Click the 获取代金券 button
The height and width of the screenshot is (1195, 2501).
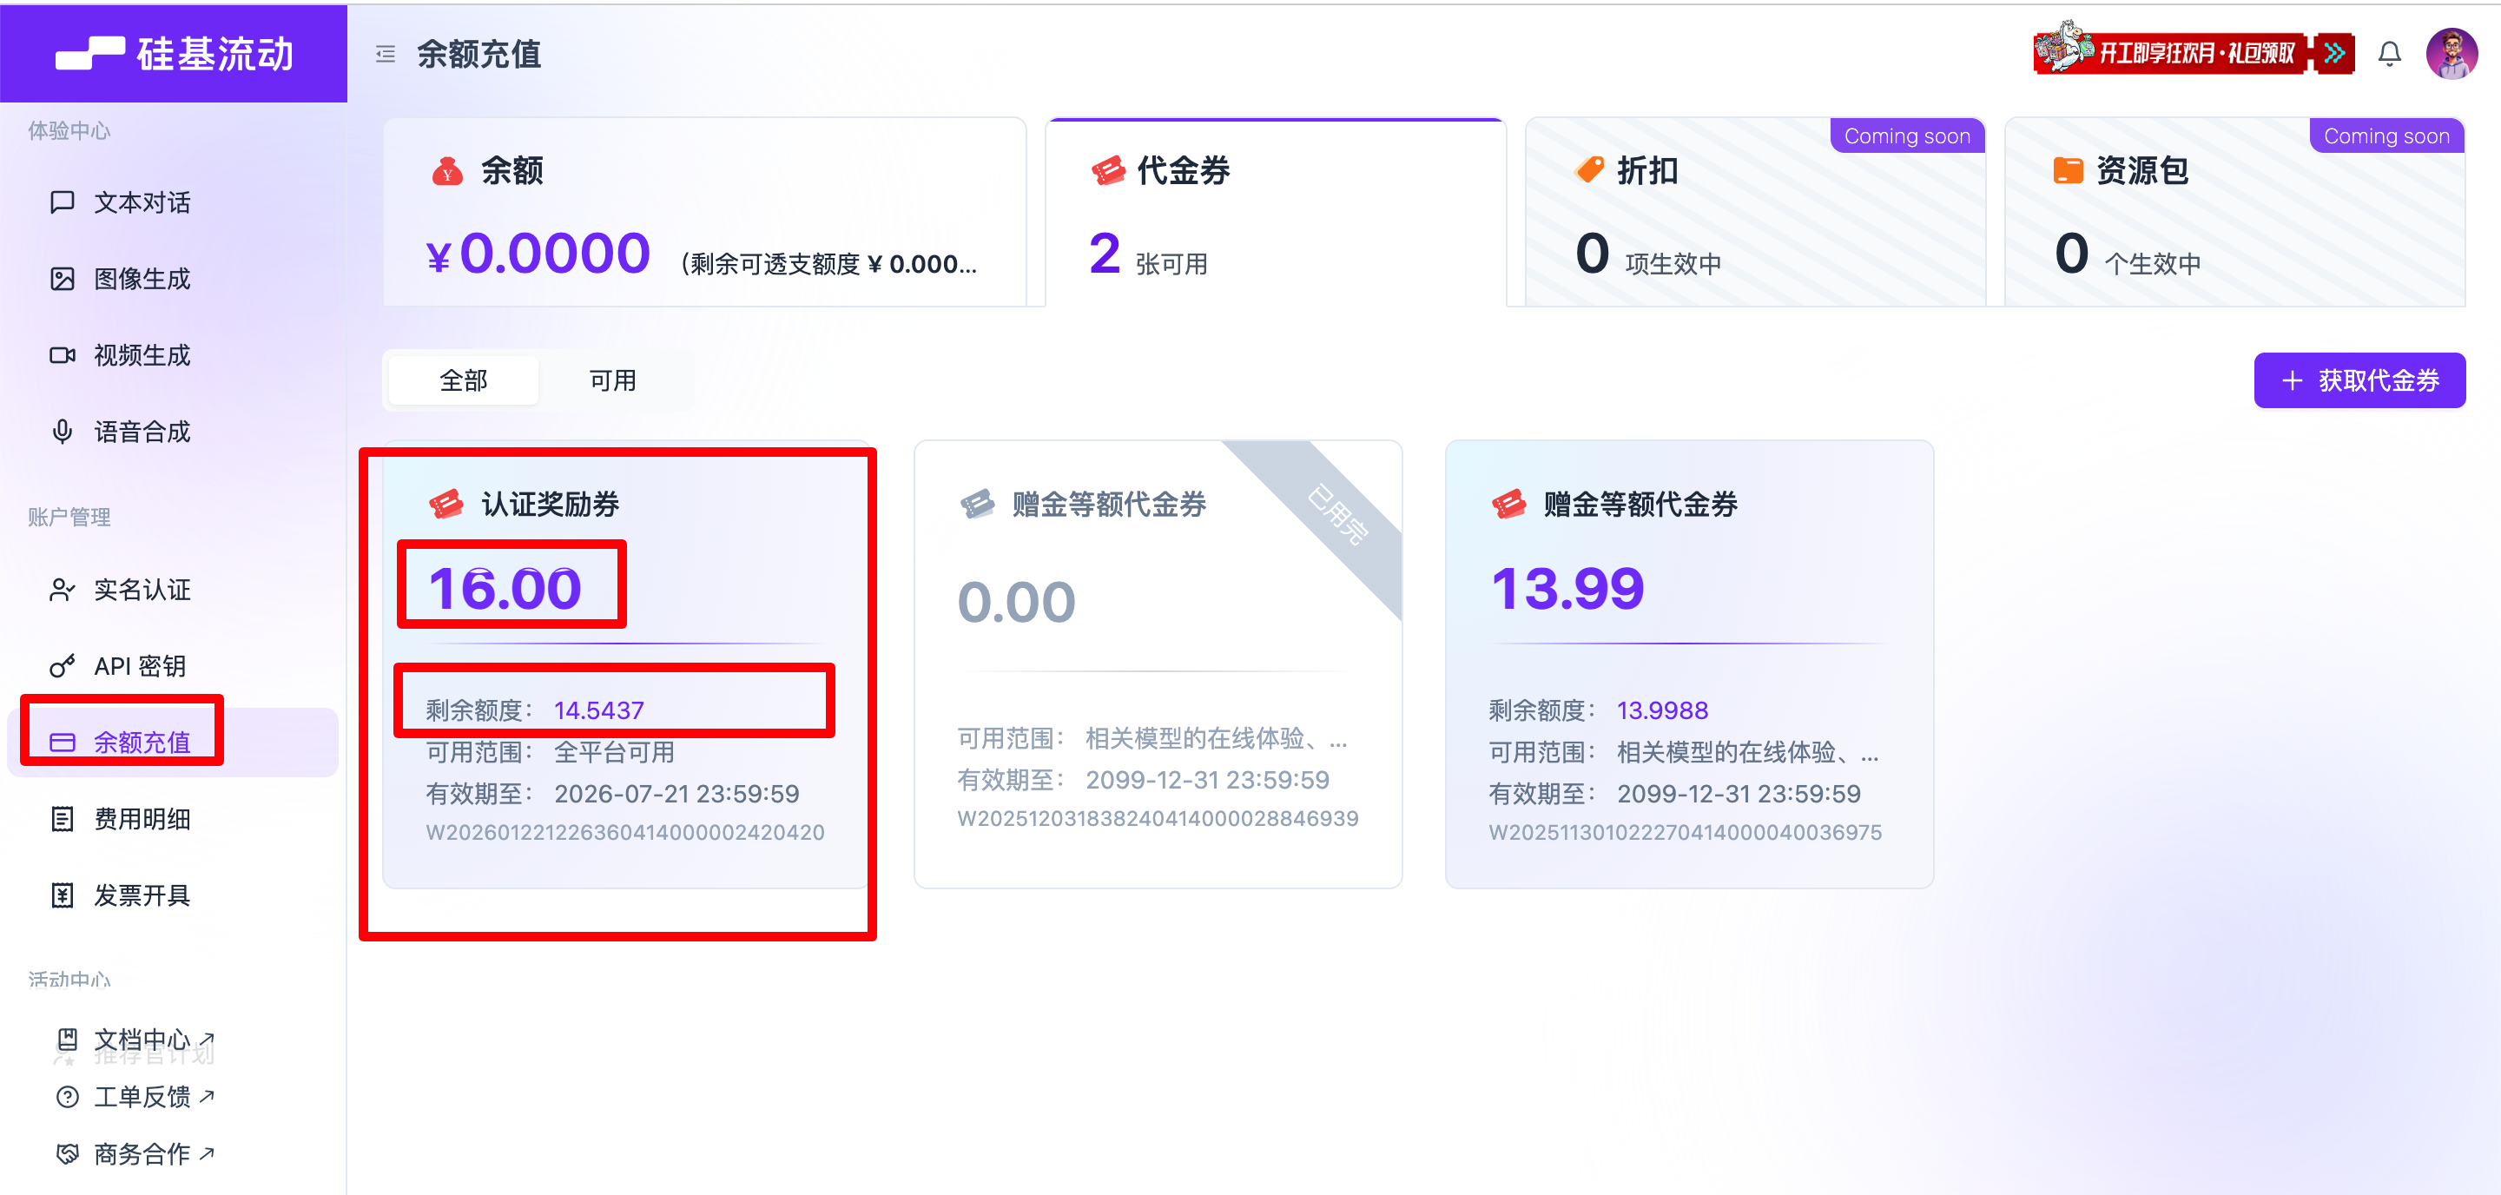(2359, 380)
